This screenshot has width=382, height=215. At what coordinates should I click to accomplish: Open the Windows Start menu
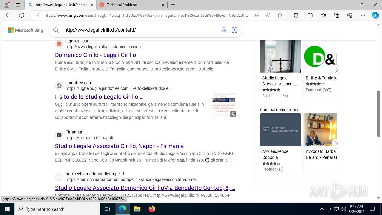7,209
